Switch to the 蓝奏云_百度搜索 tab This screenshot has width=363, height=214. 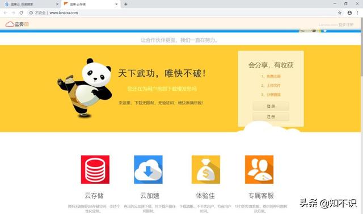tap(31, 4)
